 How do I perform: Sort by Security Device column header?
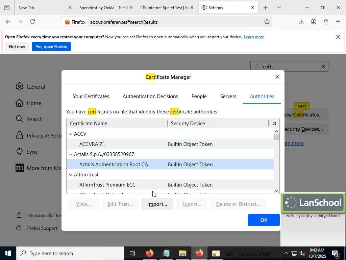[218, 123]
